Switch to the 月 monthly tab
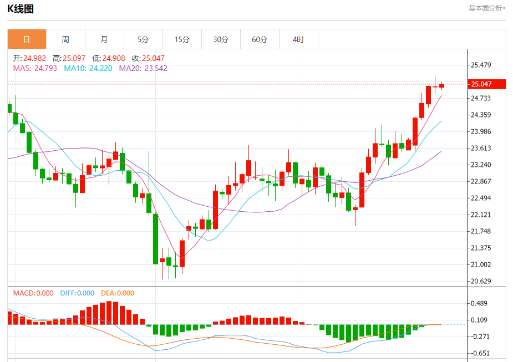 click(104, 39)
